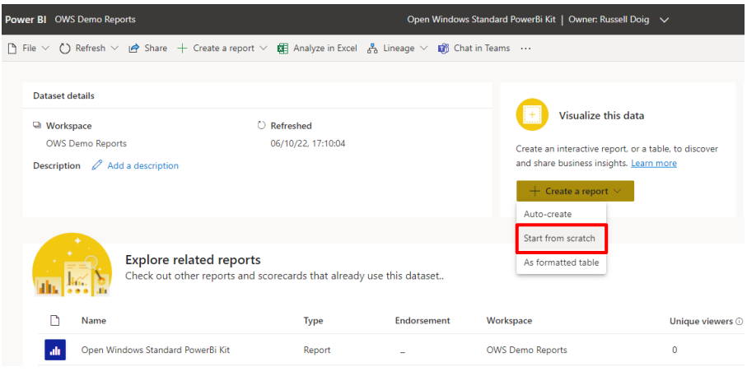Click the Workspace icon in Dataset details
Image resolution: width=747 pixels, height=376 pixels.
point(37,126)
